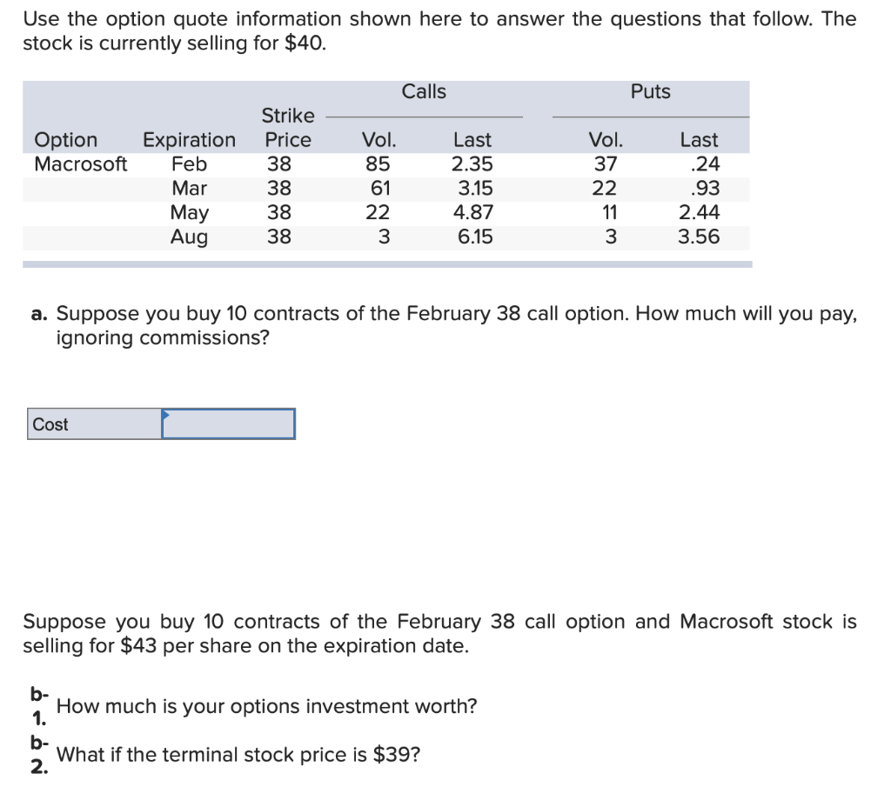
Task: Select the Calls column header
Action: (x=424, y=91)
